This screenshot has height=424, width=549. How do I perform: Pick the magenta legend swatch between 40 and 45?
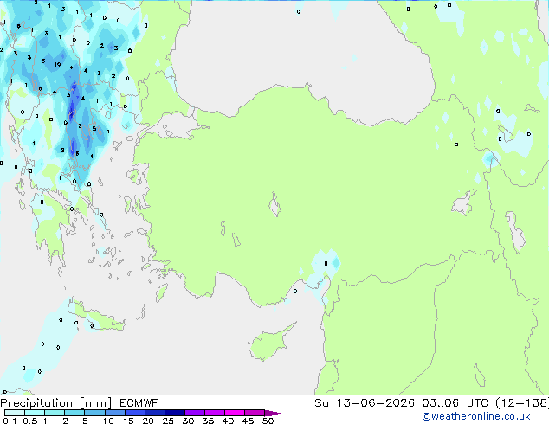235,413
